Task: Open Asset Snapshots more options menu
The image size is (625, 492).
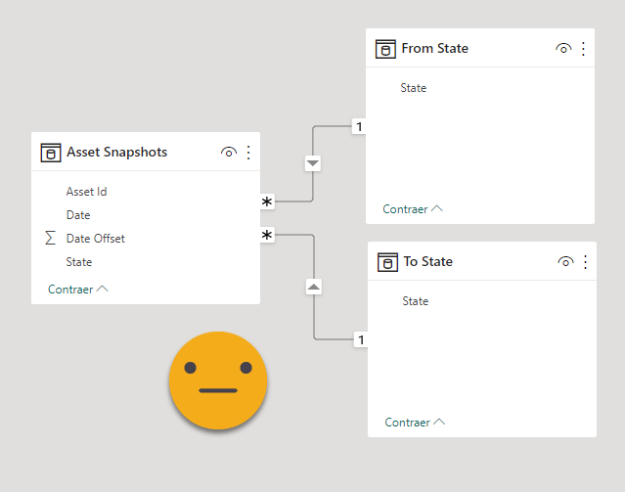Action: point(248,152)
